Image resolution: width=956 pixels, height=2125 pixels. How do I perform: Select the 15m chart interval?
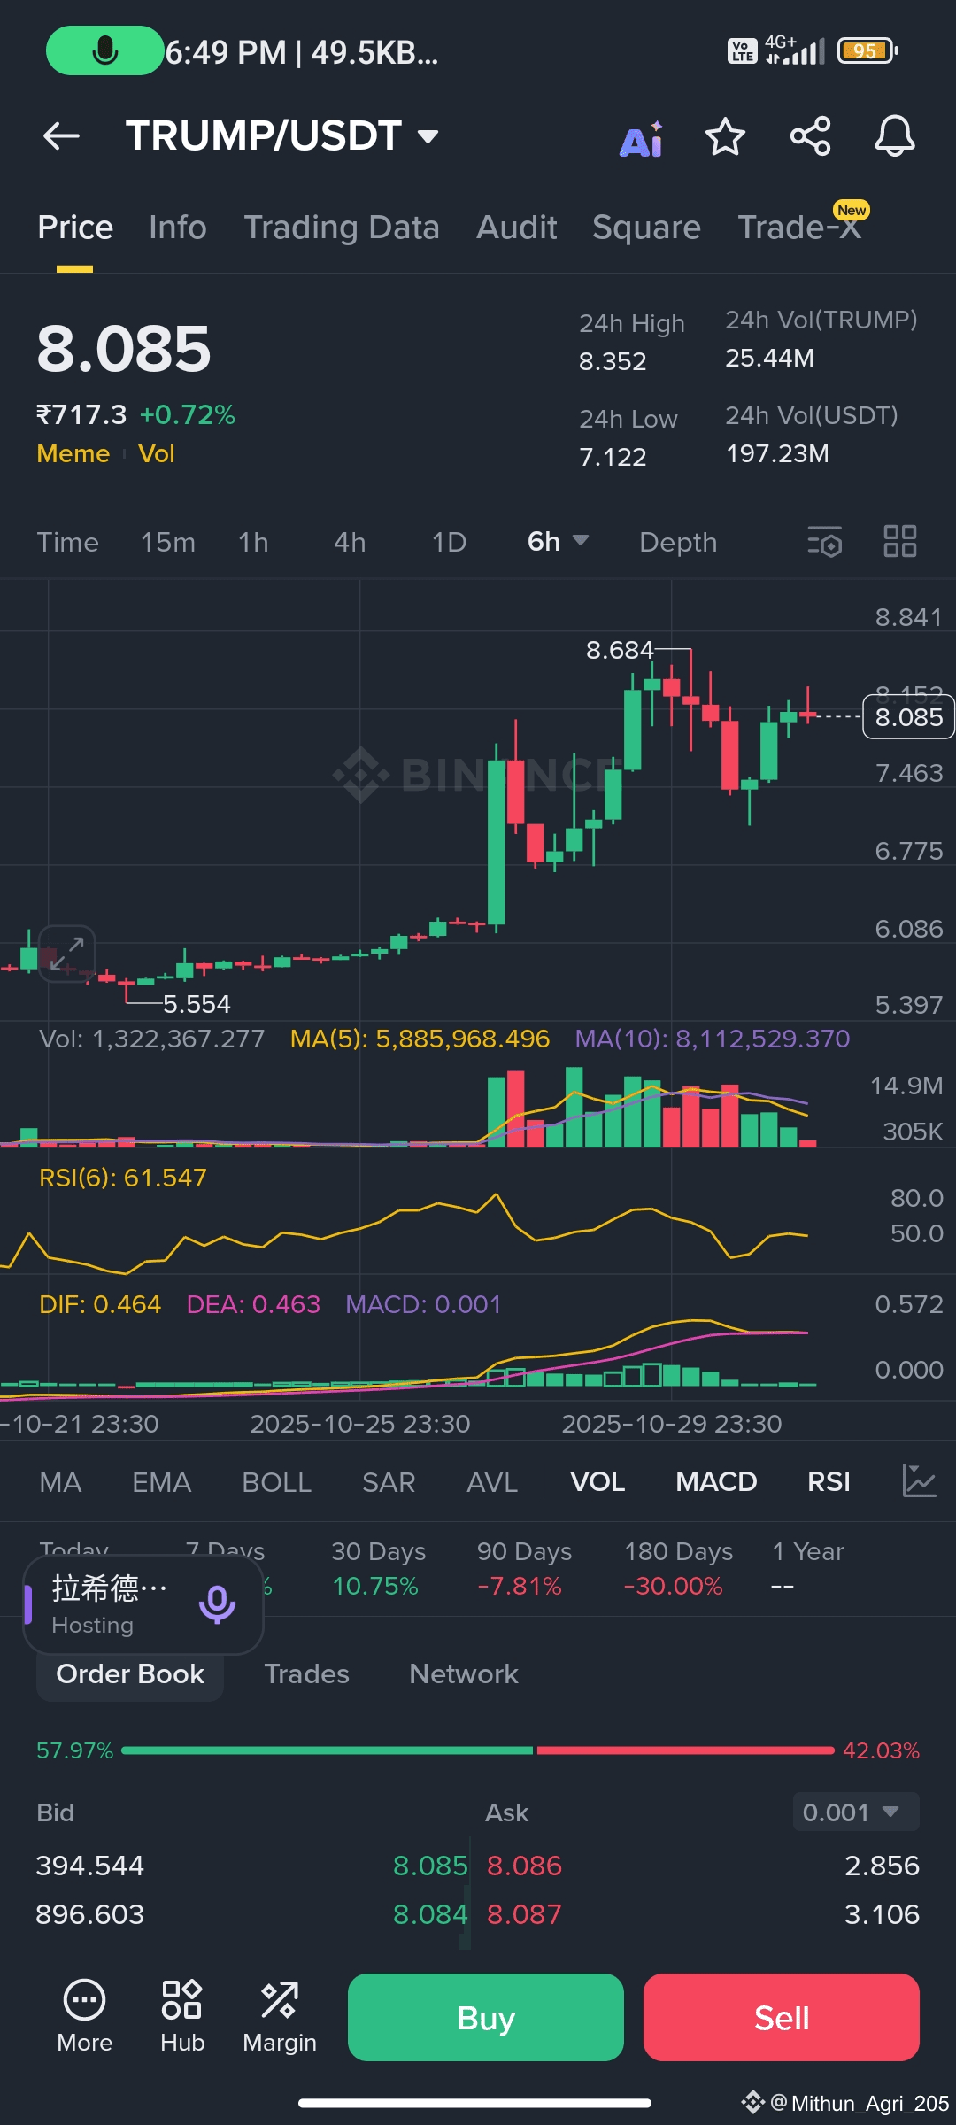click(x=168, y=542)
